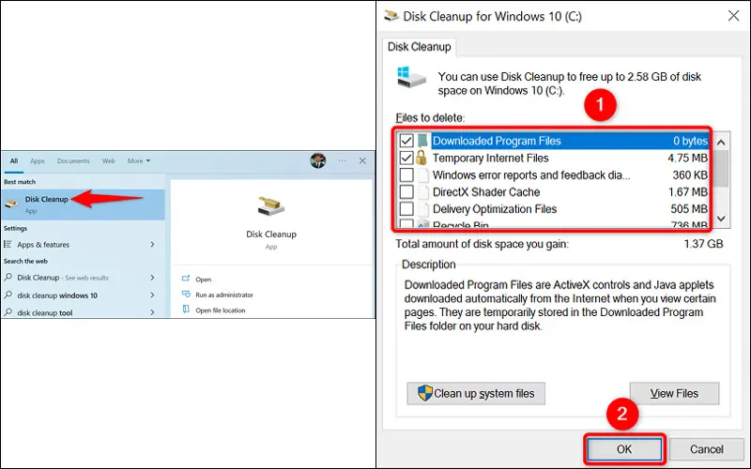The image size is (751, 469).
Task: Click the '1.37 GB' total space value
Action: coord(703,244)
